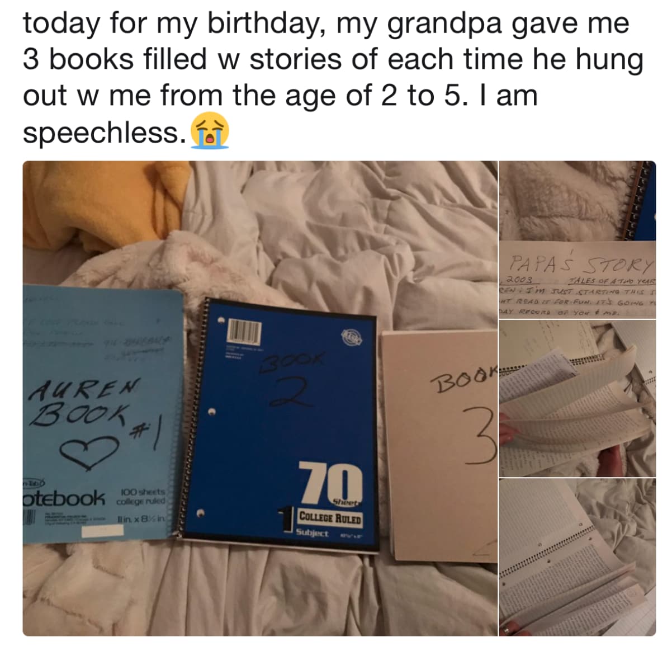Click the tweet text about grandpa's books
Screen dimensions: 672x651
point(333,77)
